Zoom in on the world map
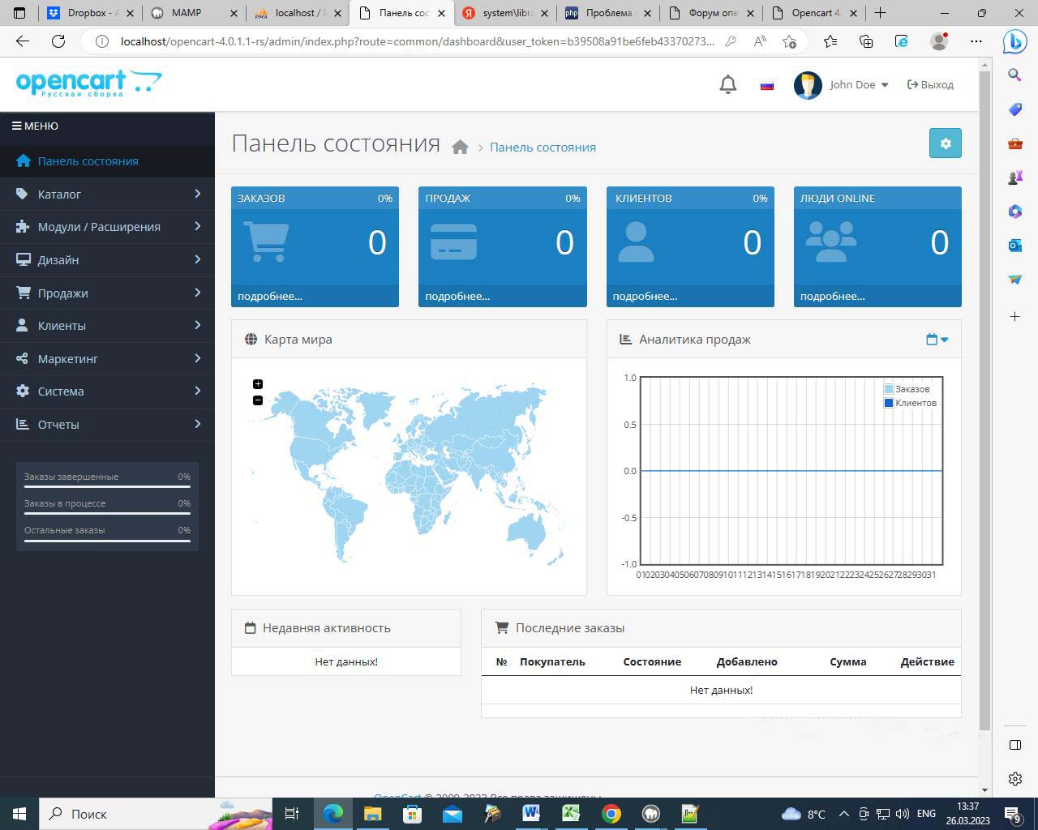Screen dimensions: 1038x830 pyautogui.click(x=258, y=384)
